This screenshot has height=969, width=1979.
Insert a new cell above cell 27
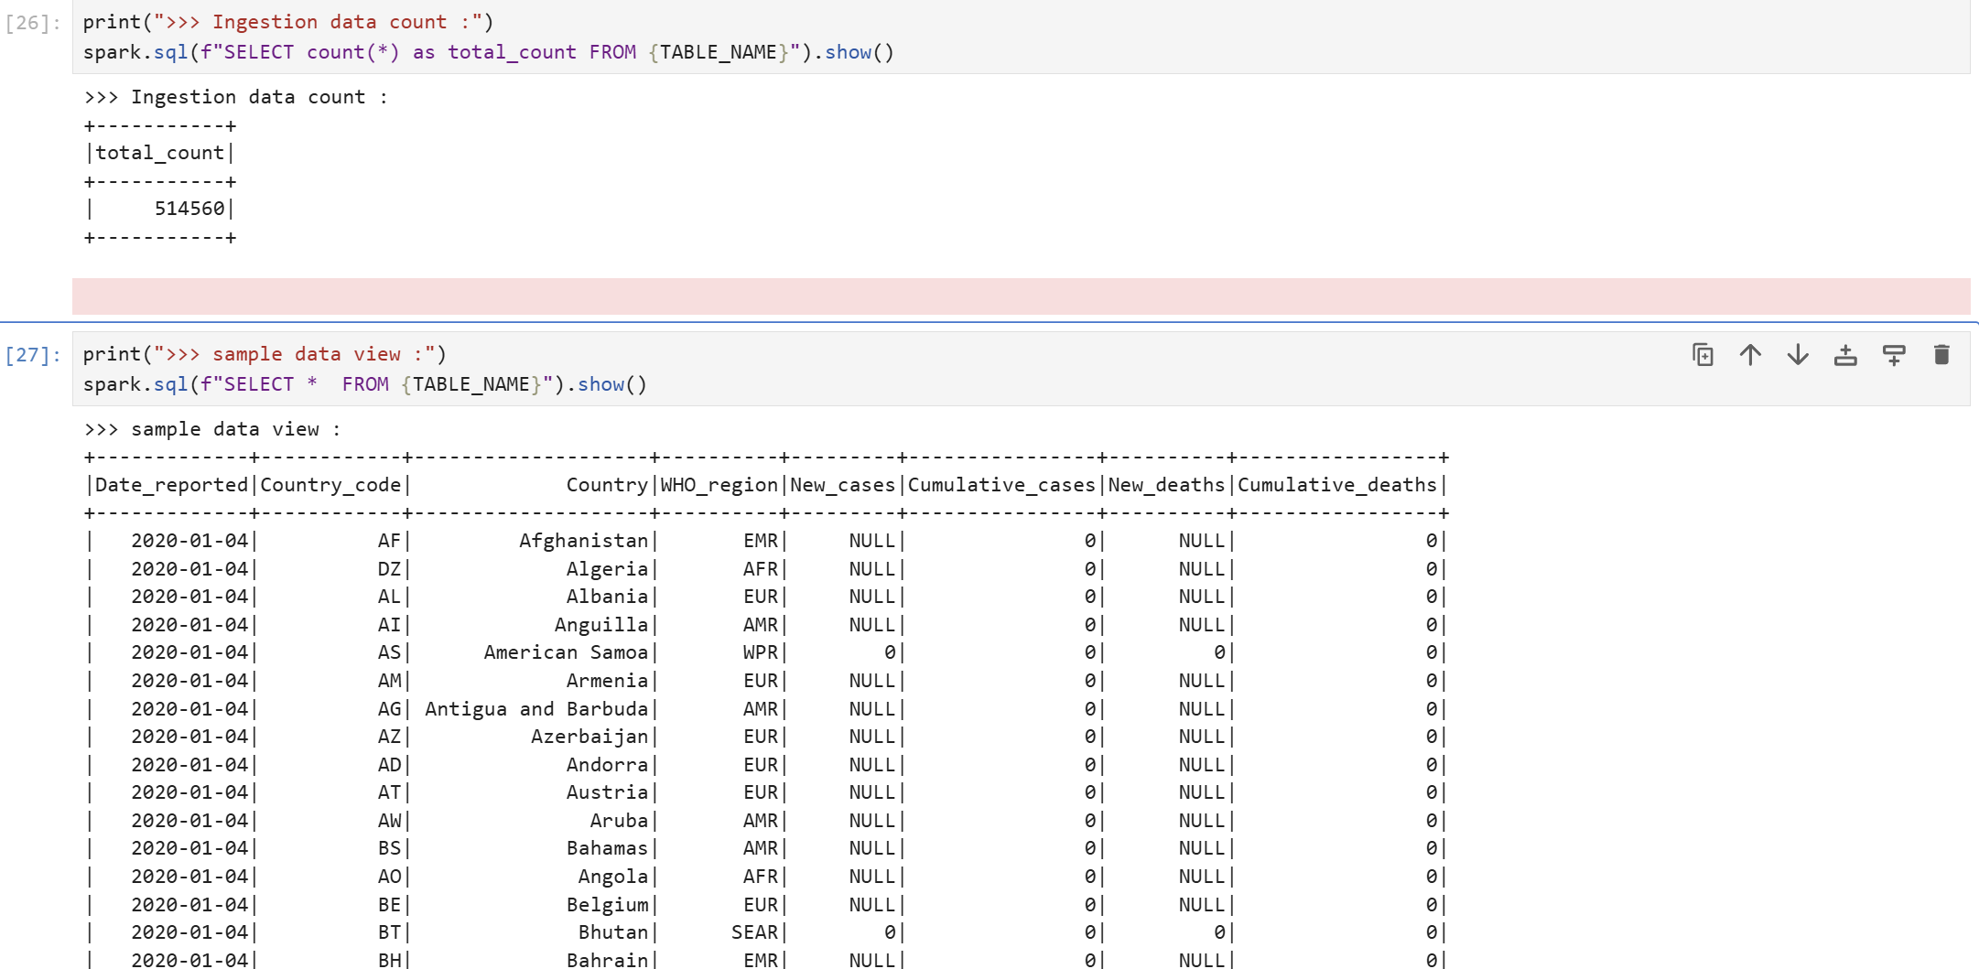(1845, 355)
